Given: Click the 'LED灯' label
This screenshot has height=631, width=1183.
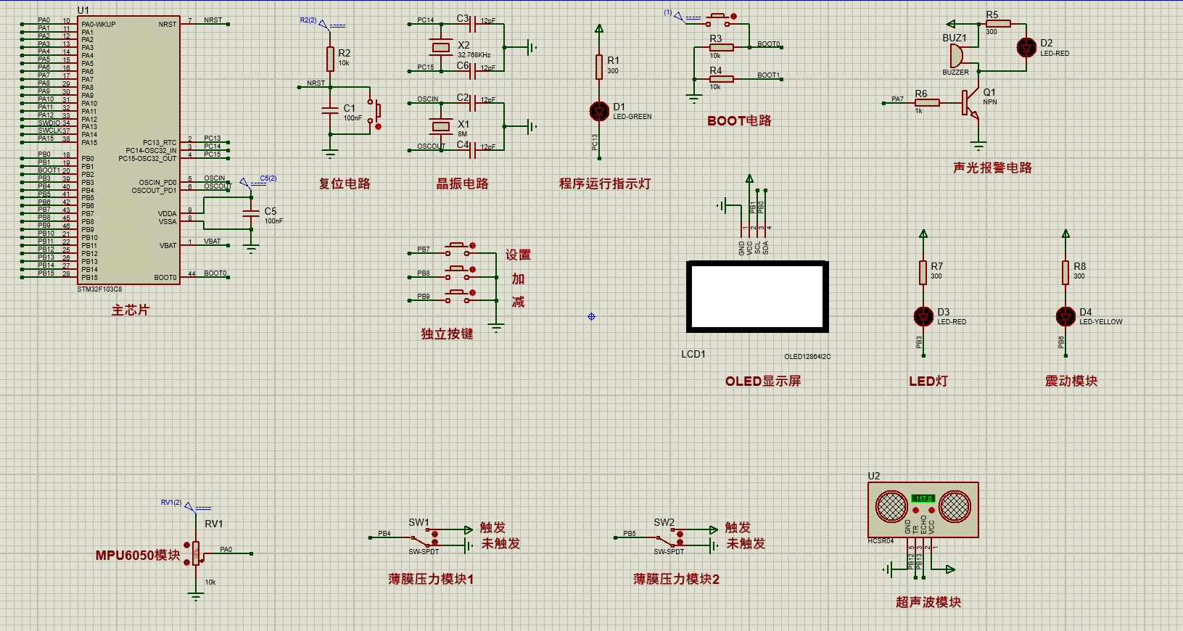Looking at the screenshot, I should coord(928,381).
